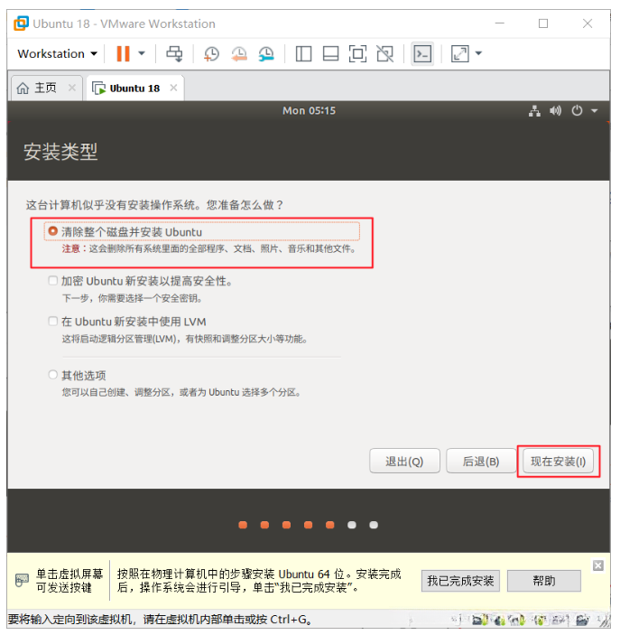
Task: Check 加密 Ubuntu 新安装以提高安全性 checkbox
Action: click(52, 280)
